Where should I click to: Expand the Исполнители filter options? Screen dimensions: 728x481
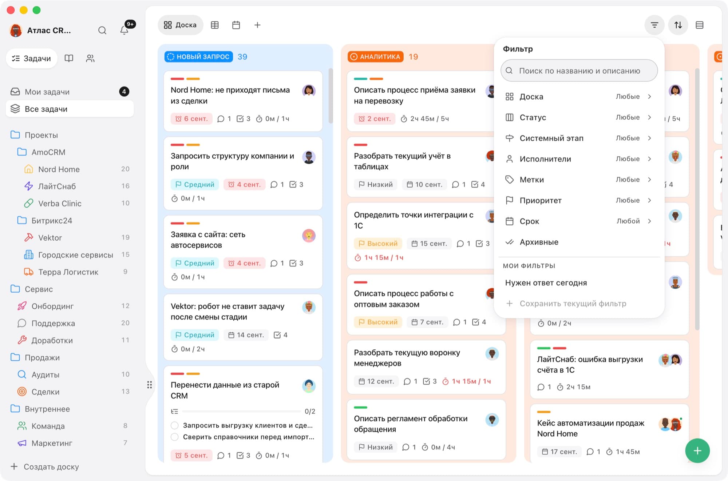point(579,159)
